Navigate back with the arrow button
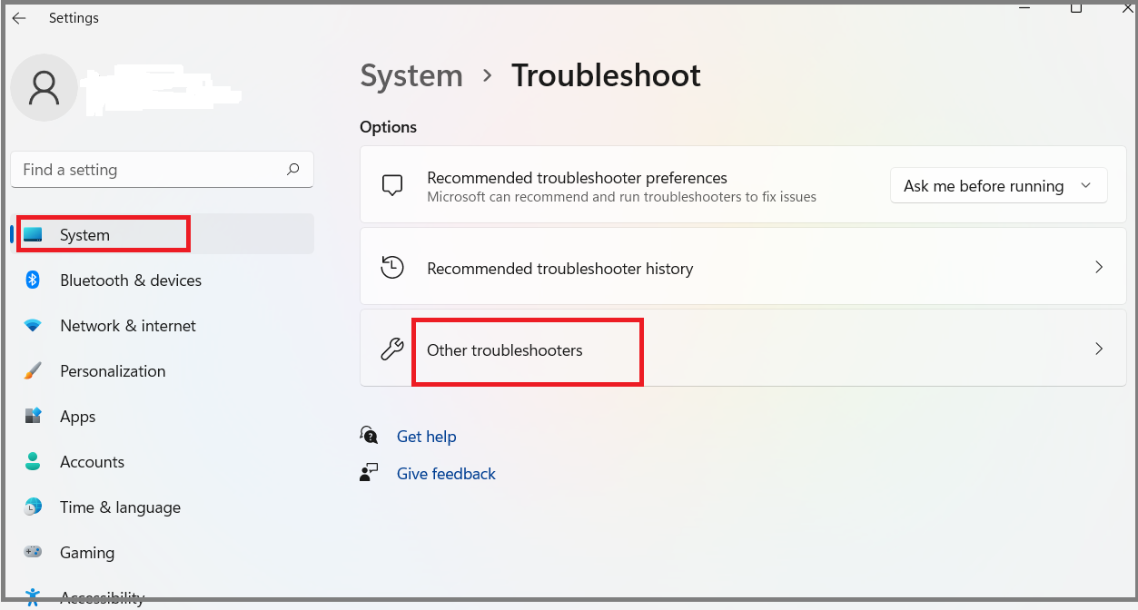The width and height of the screenshot is (1138, 610). (x=19, y=17)
